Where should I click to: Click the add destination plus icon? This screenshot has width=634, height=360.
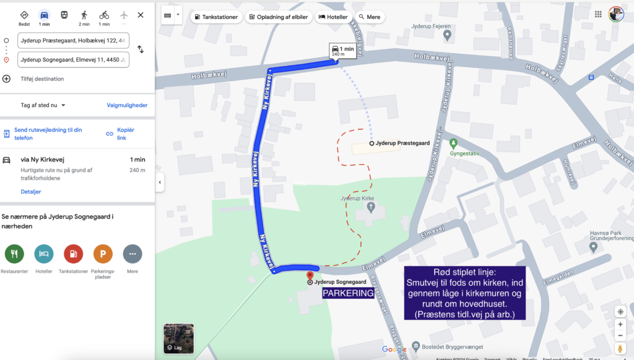tap(6, 79)
